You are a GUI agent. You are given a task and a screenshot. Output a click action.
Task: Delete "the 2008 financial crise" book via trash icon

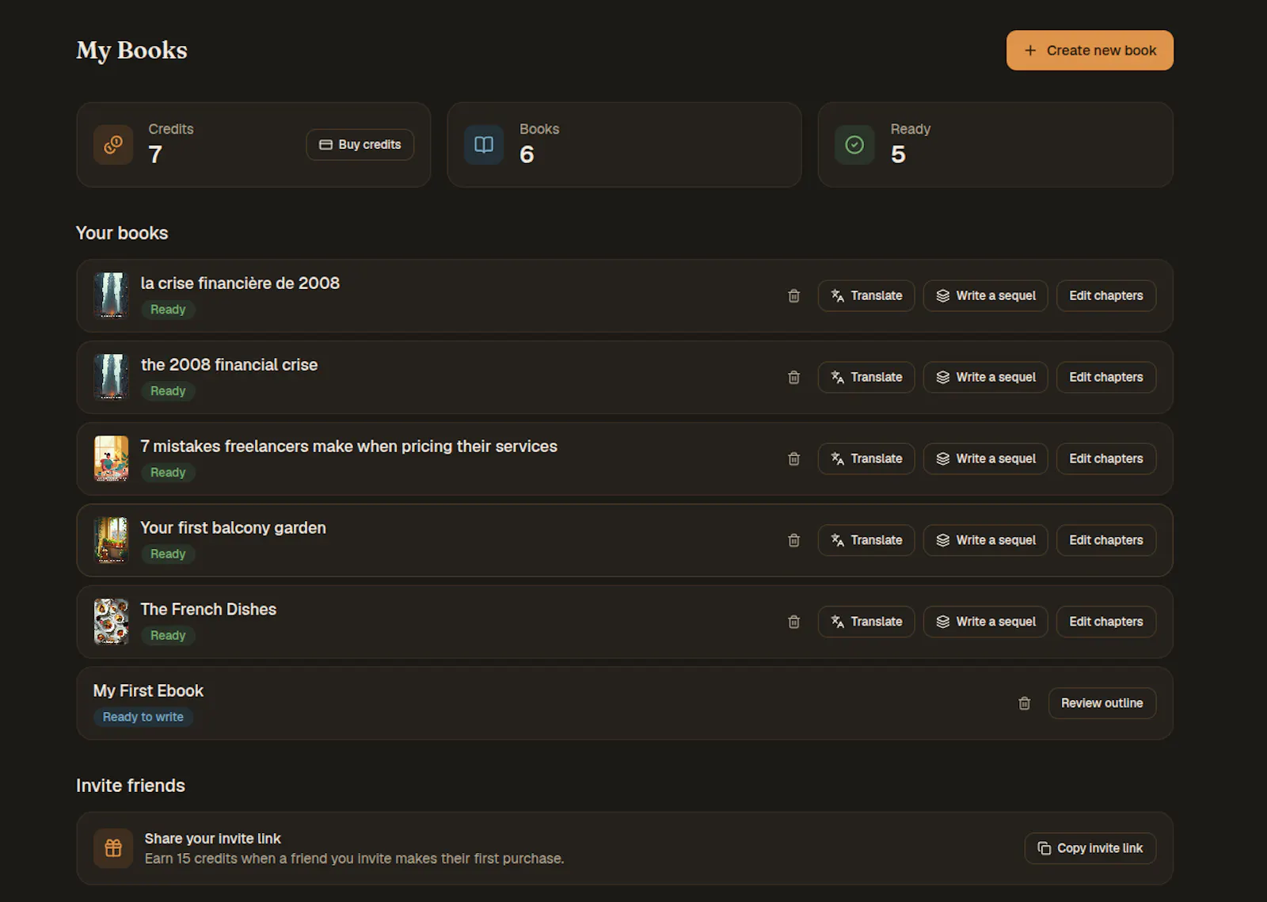(x=793, y=377)
